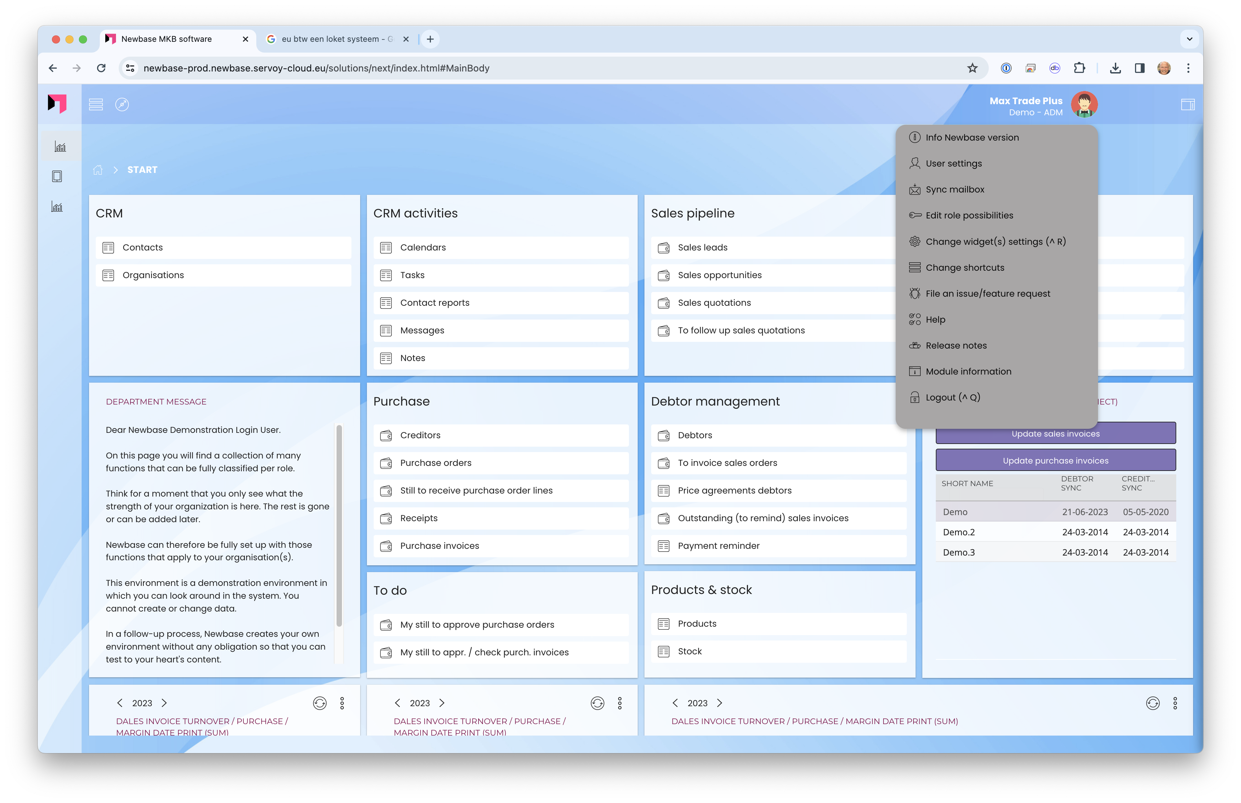1241x803 pixels.
Task: Bookmark this page with the star icon
Action: coord(973,68)
